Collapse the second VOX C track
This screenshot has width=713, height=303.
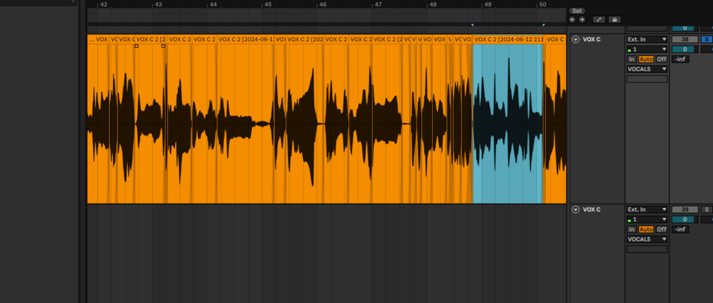coord(575,210)
